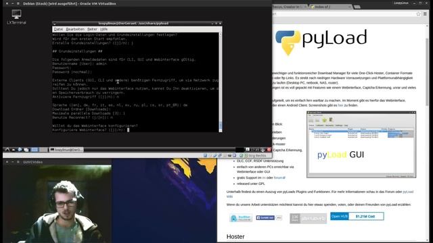
Task: Select the first workspace in the VM pager
Action: (35, 150)
